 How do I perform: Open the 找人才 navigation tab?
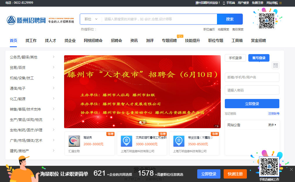pos(50,41)
